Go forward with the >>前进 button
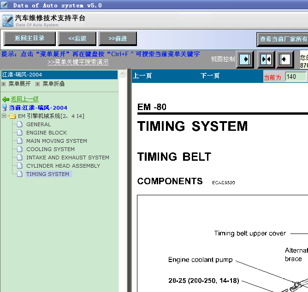The width and height of the screenshot is (308, 292). (x=118, y=39)
